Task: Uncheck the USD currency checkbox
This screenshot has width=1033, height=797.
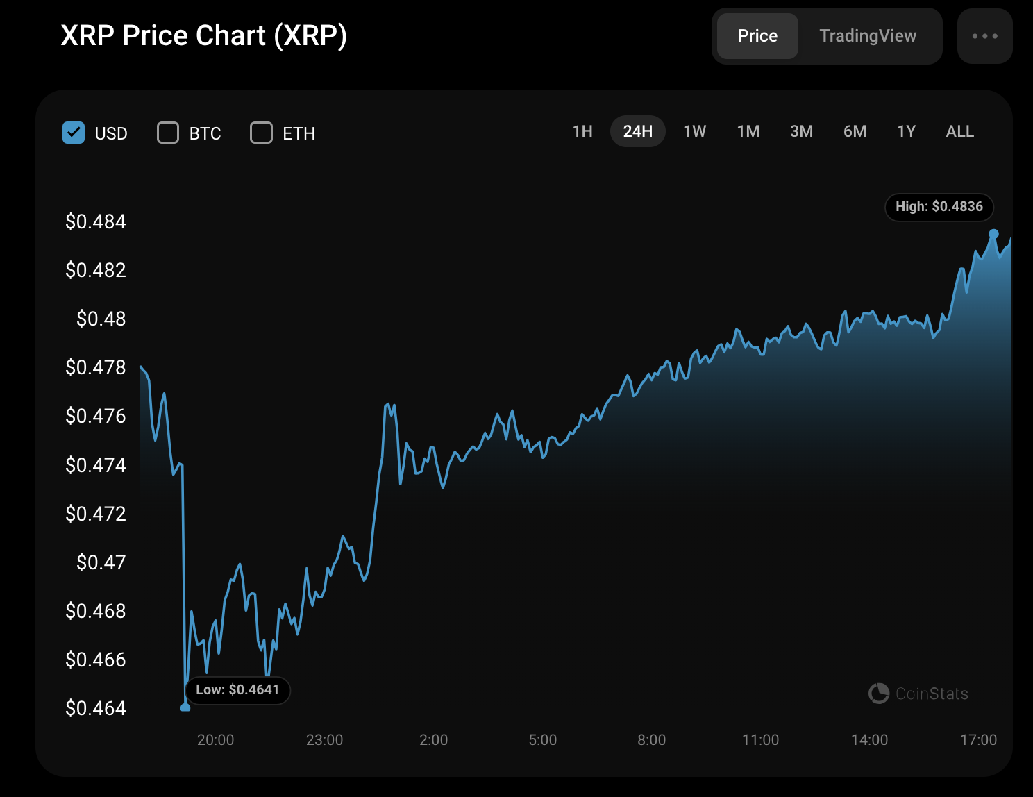Action: click(74, 133)
